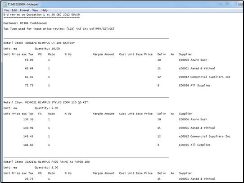244x183 pixels.
Task: Click the title line 'Bid review on Quotation 1'
Action: coord(41,14)
